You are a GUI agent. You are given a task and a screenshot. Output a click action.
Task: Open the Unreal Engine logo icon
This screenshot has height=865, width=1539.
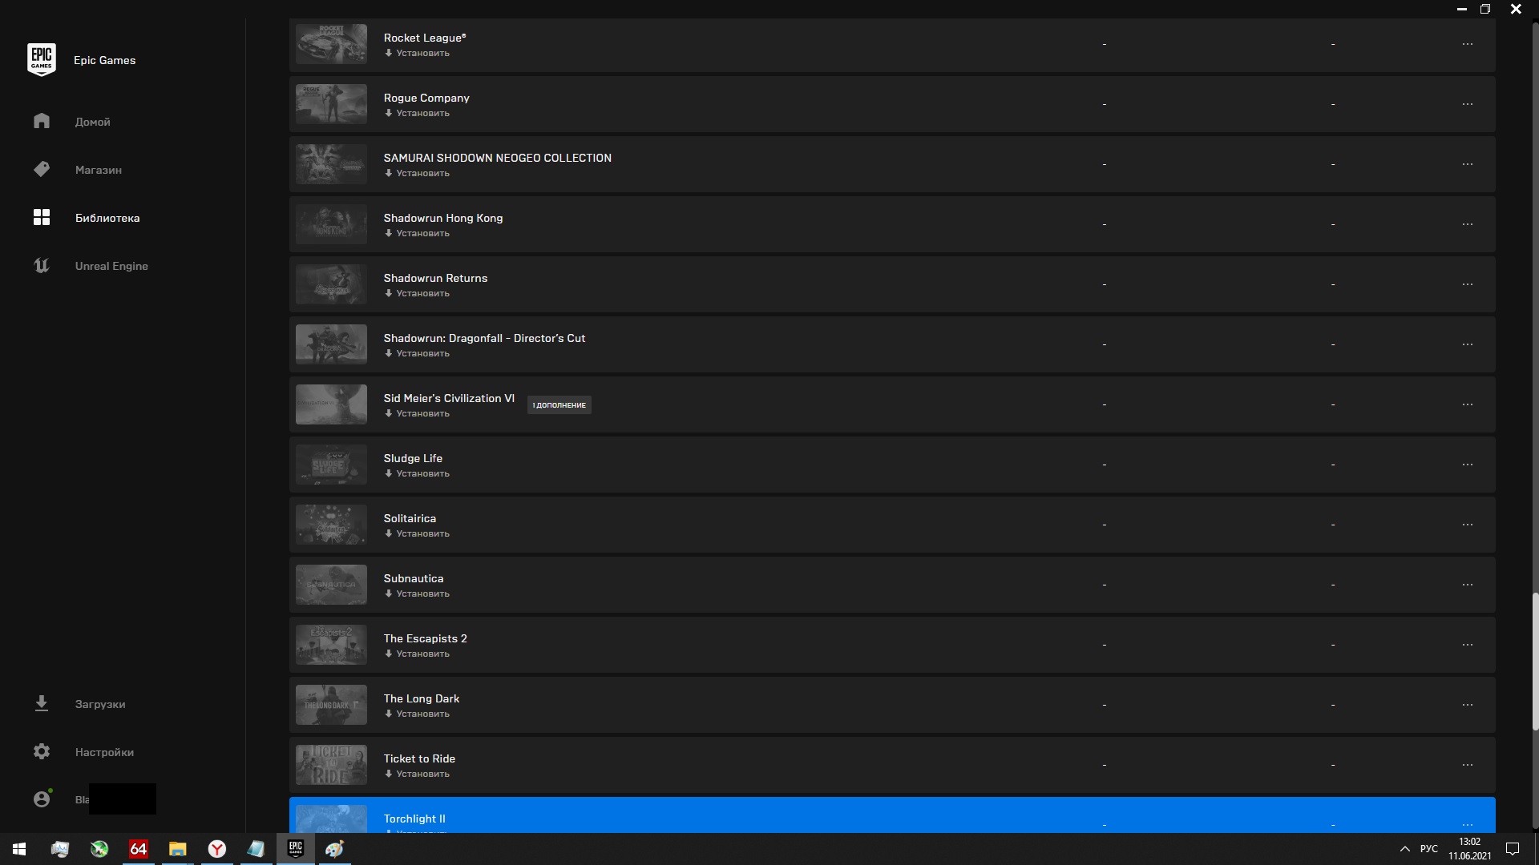point(42,265)
